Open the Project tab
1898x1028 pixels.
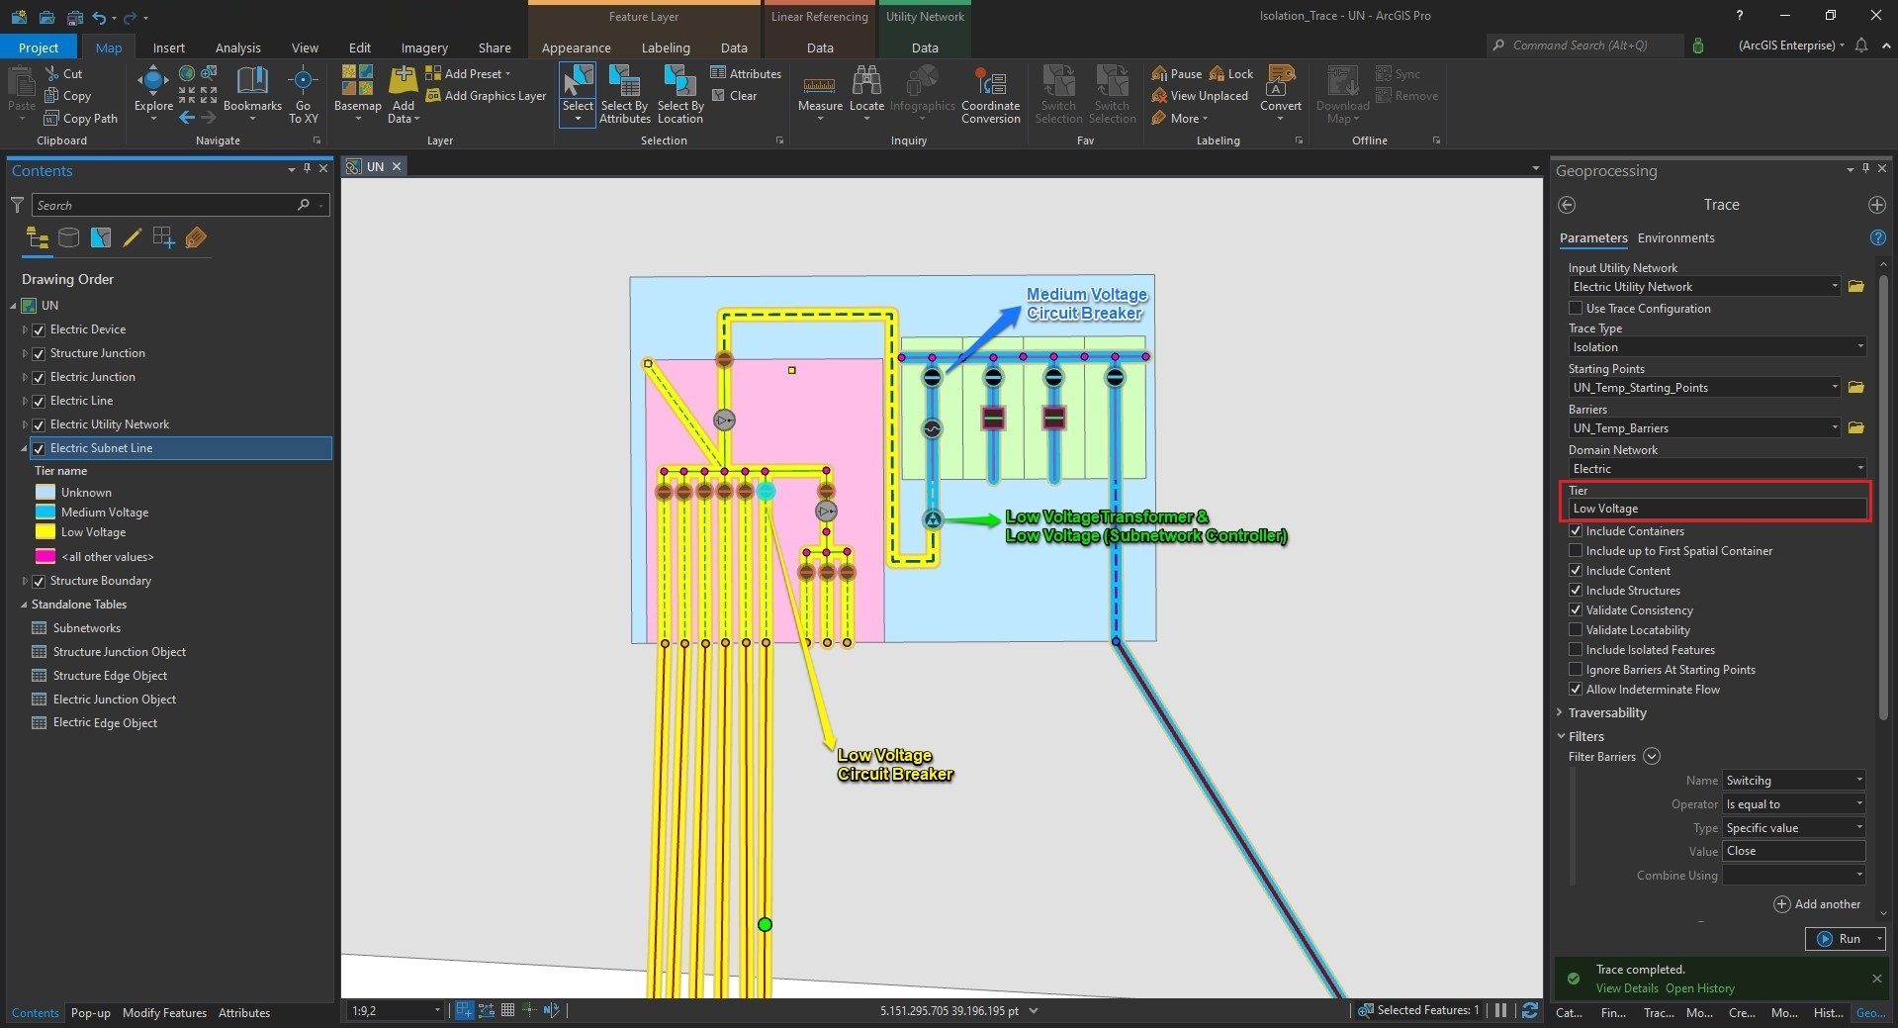[x=39, y=47]
